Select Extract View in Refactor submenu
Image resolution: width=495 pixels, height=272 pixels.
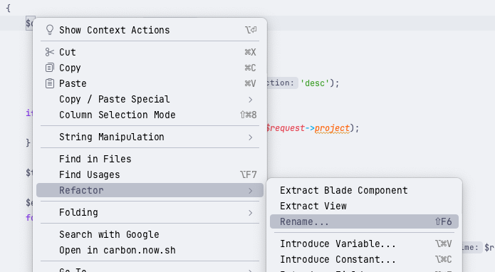(364, 206)
